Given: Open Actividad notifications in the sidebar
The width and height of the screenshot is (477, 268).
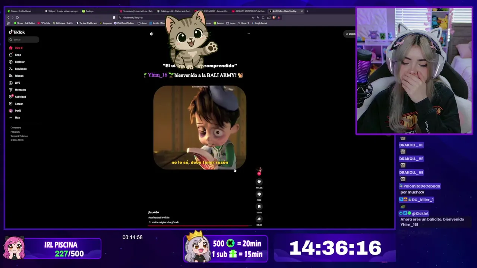Looking at the screenshot, I should pyautogui.click(x=18, y=97).
